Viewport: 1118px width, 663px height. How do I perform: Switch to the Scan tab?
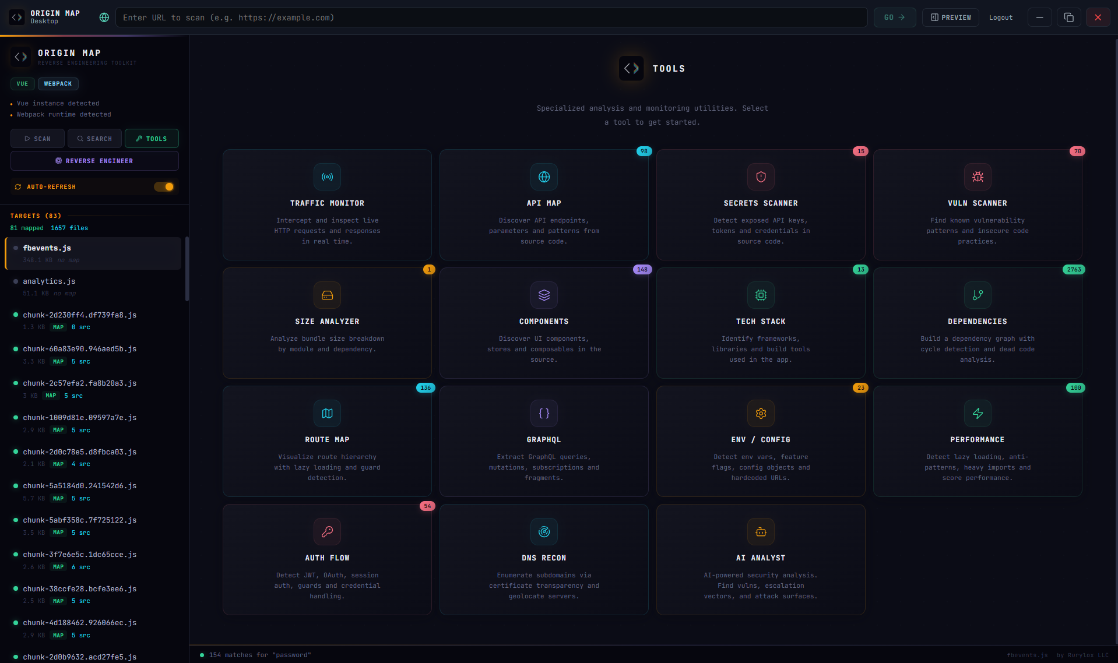coord(37,138)
